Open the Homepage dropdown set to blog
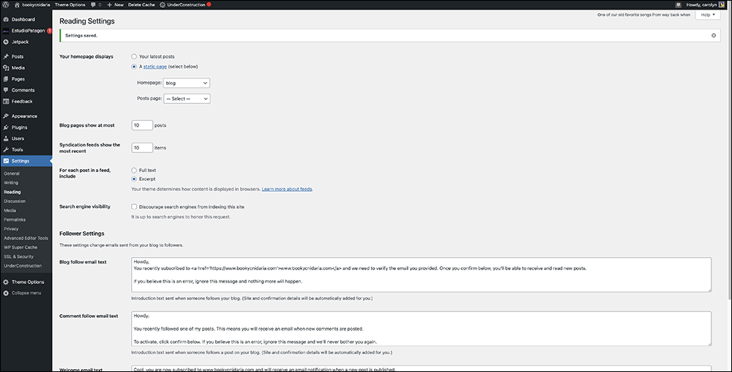 187,83
